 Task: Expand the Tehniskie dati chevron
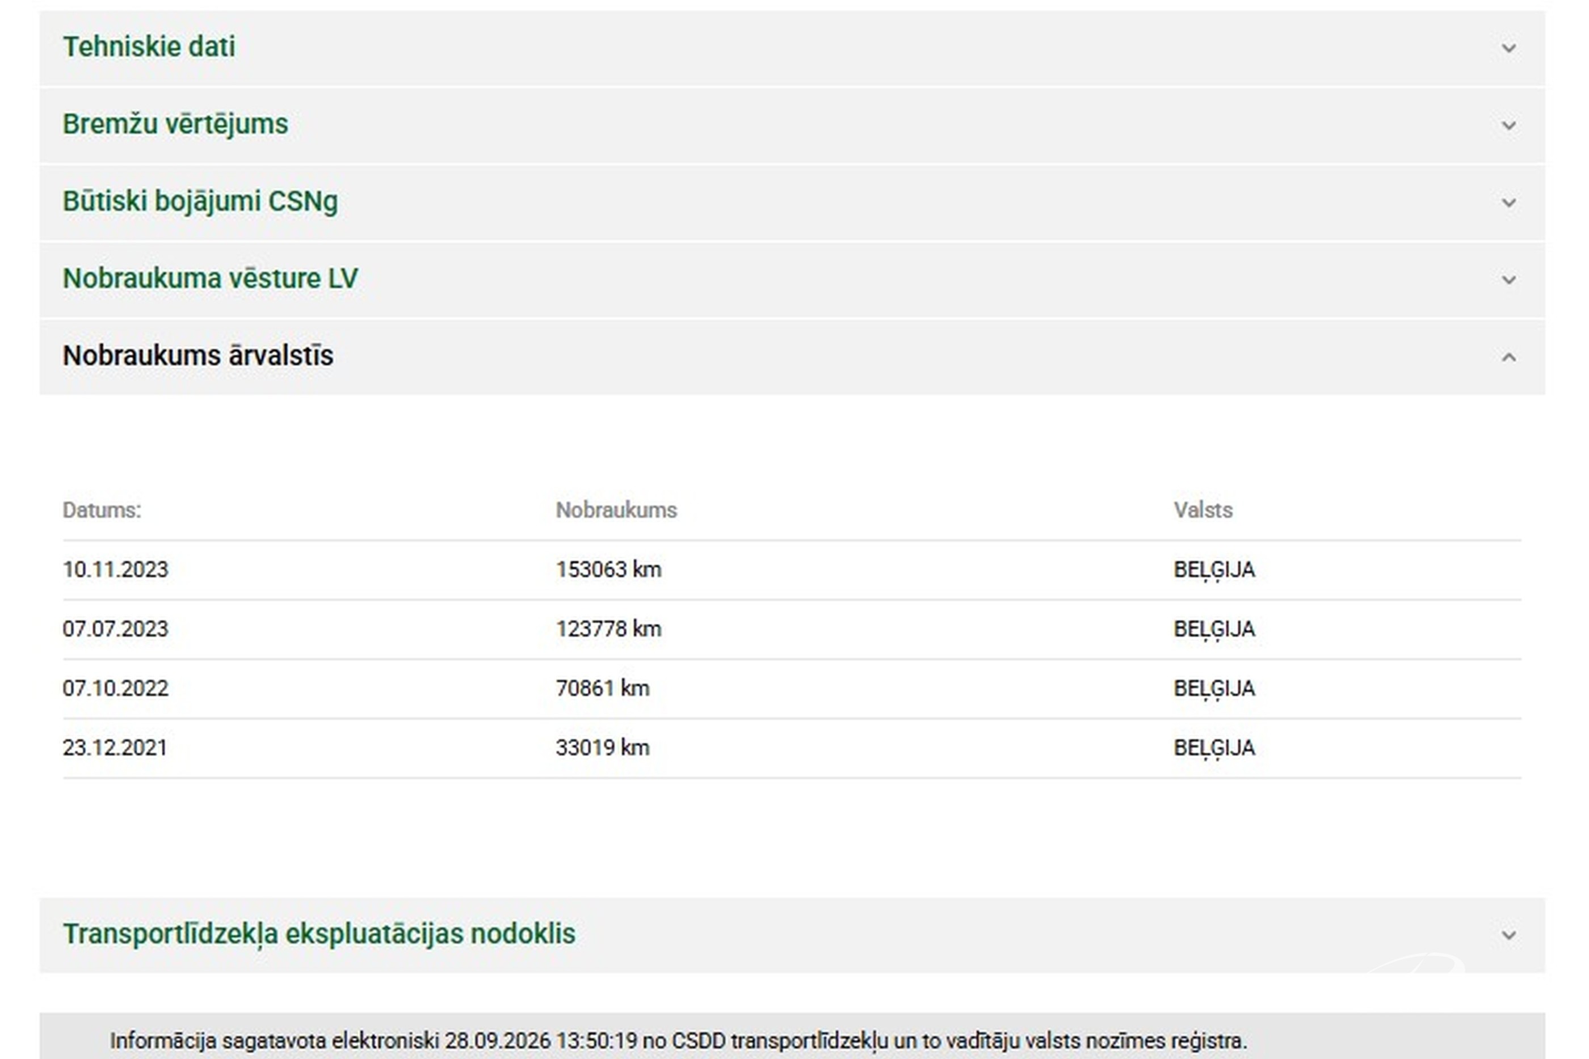[1508, 48]
